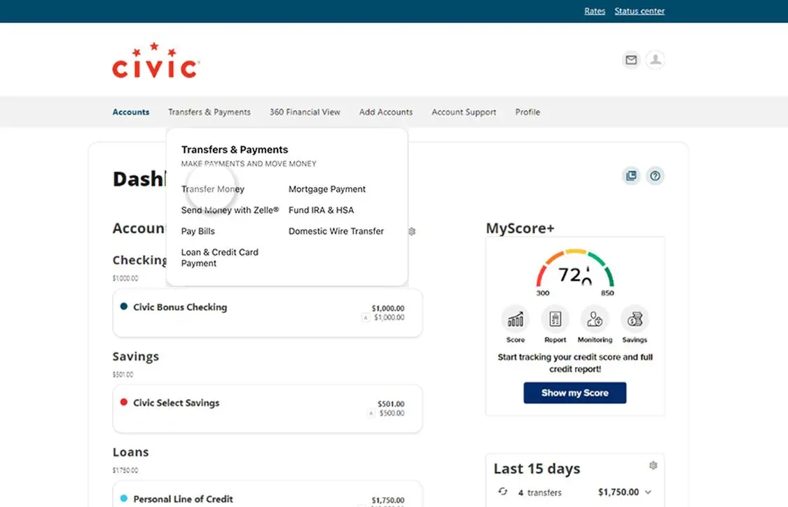Open the Rates link at the top

(x=595, y=11)
